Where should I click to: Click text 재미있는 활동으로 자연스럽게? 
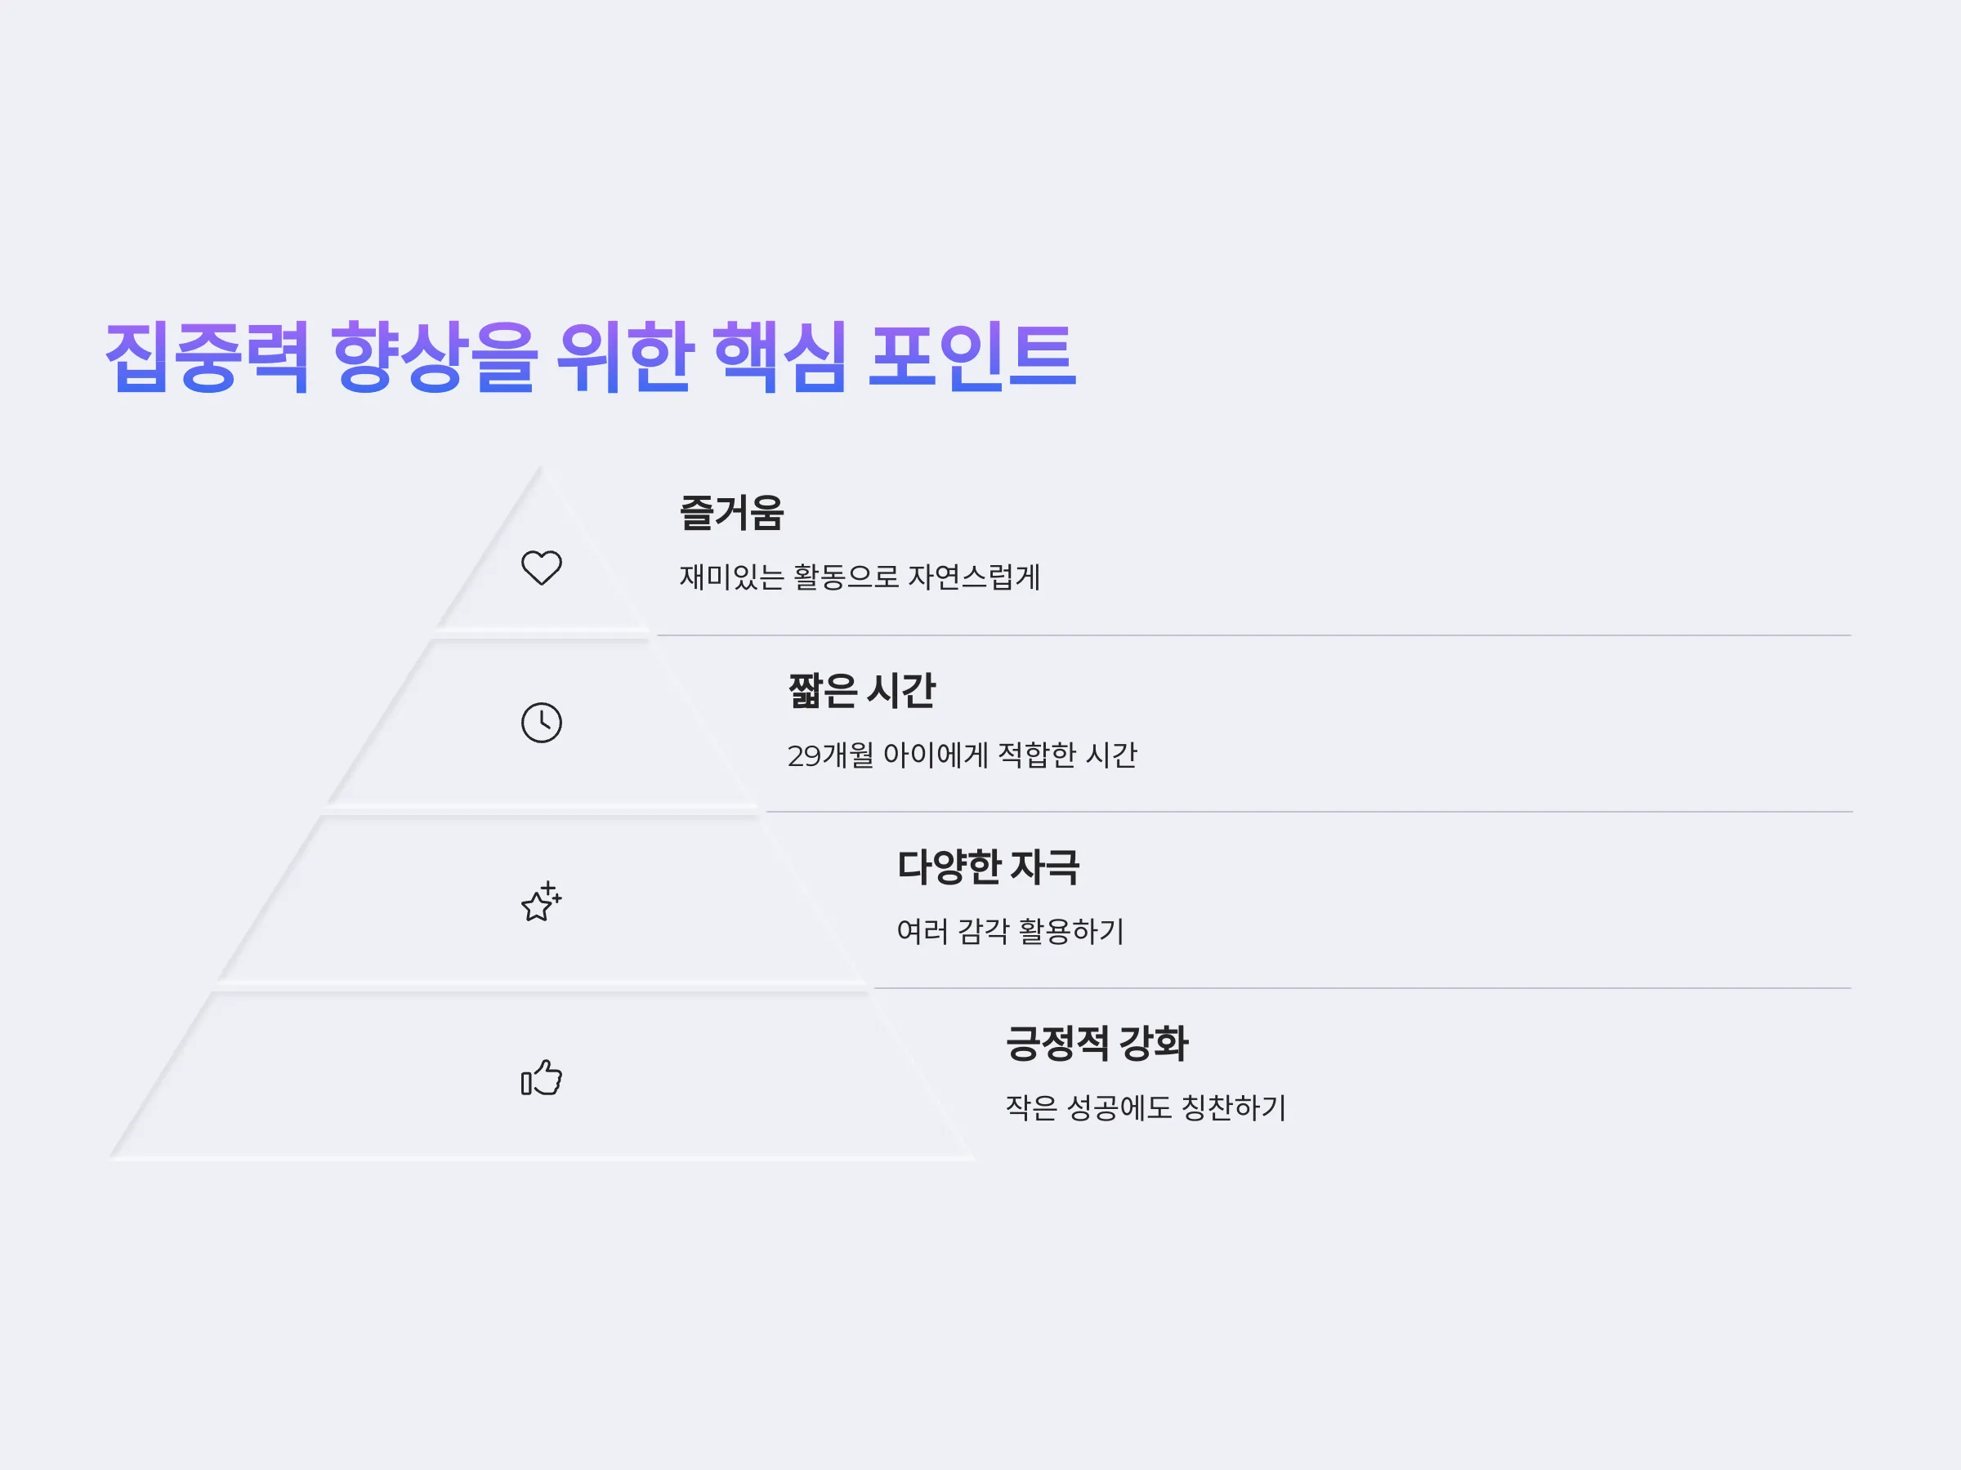859,577
